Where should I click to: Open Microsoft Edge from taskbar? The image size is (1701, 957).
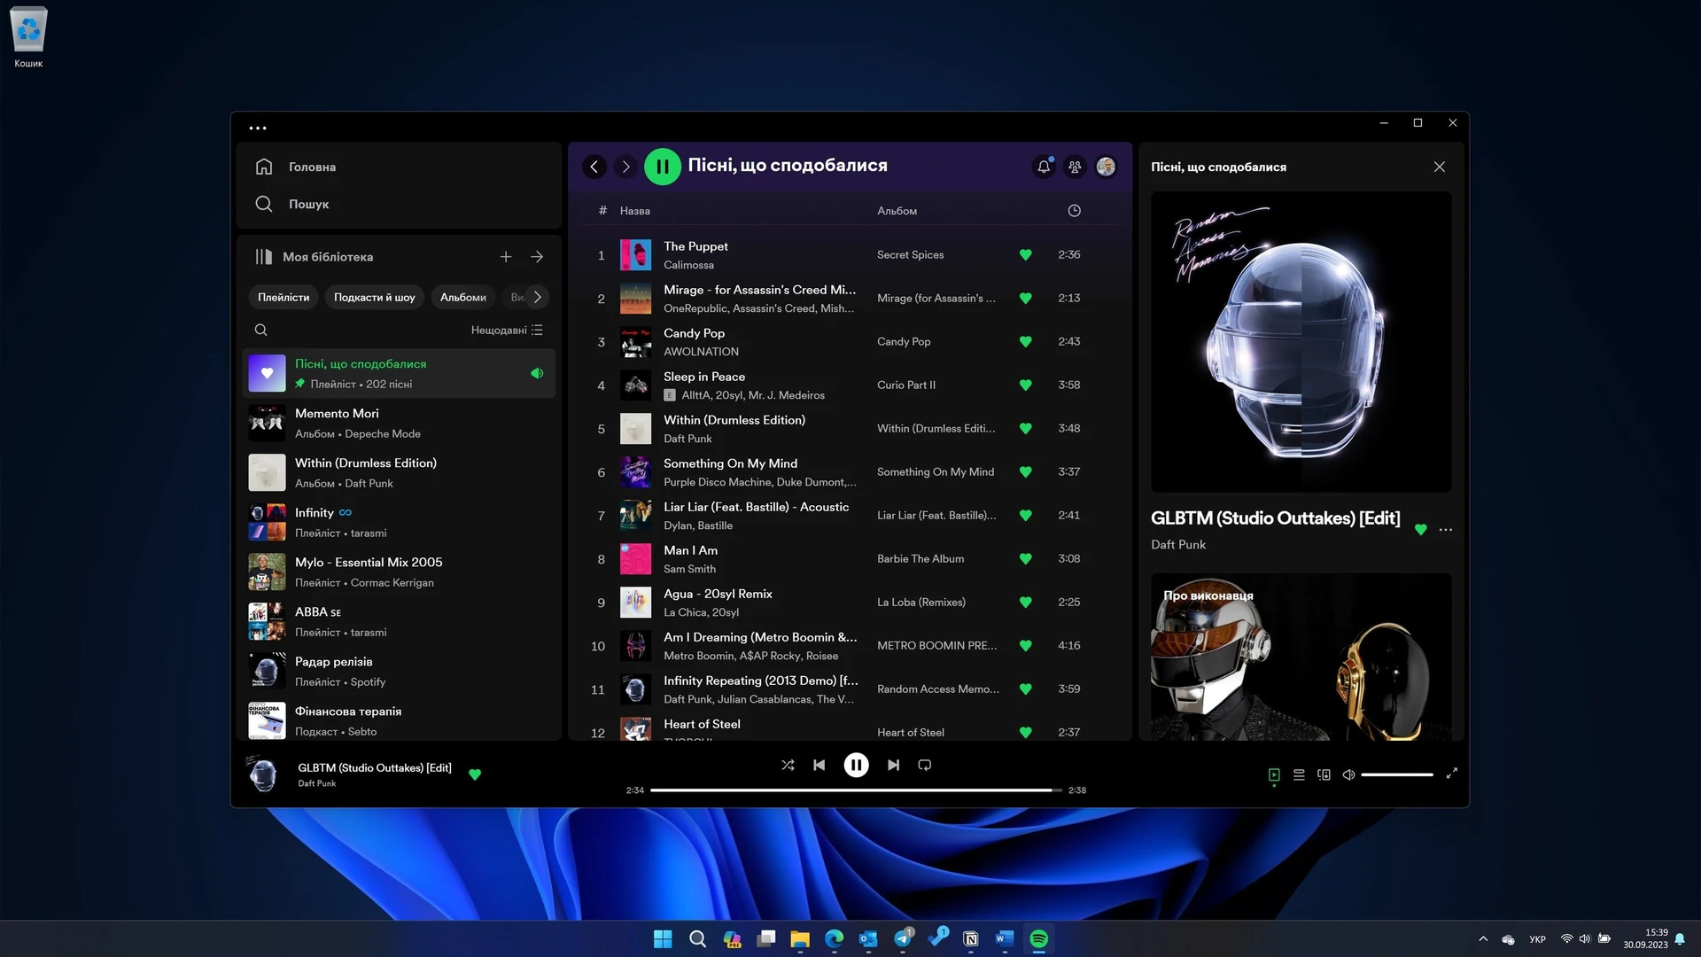[834, 939]
